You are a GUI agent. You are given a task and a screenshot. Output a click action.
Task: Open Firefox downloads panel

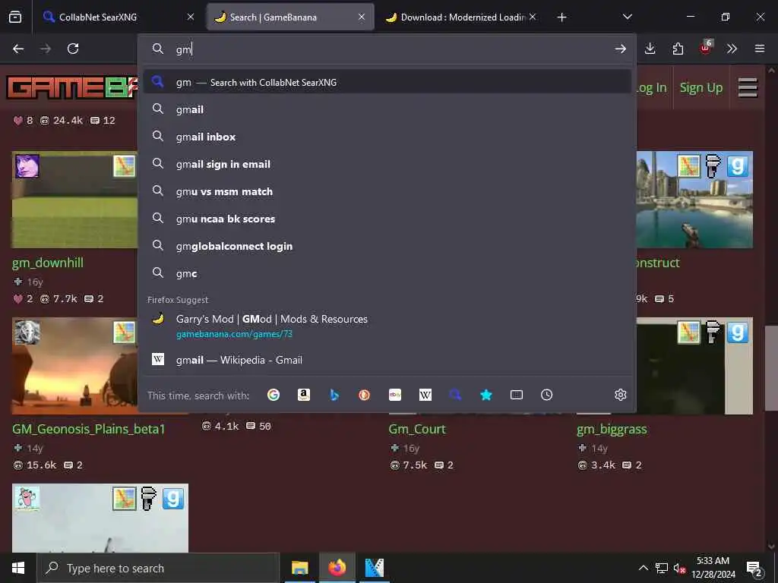pyautogui.click(x=650, y=49)
